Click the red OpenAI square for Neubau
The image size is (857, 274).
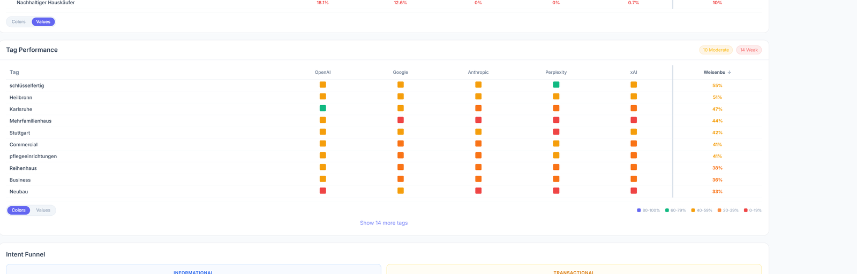(322, 191)
